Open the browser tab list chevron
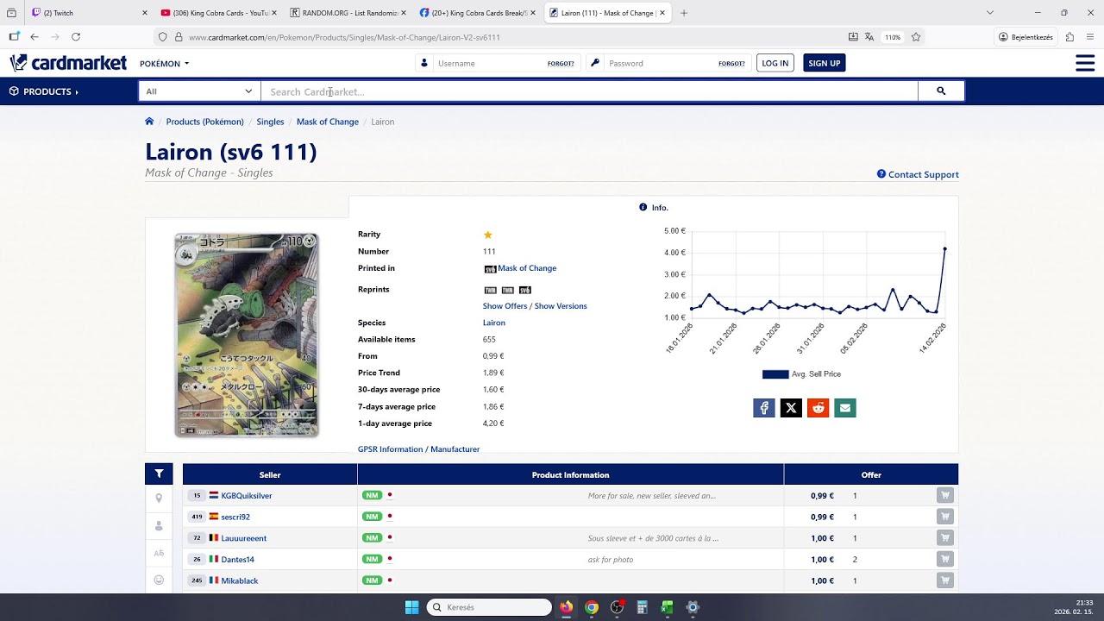This screenshot has height=621, width=1104. click(990, 13)
